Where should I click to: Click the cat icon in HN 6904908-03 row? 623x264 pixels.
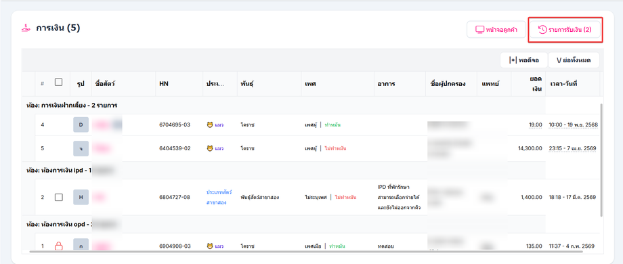tap(210, 246)
